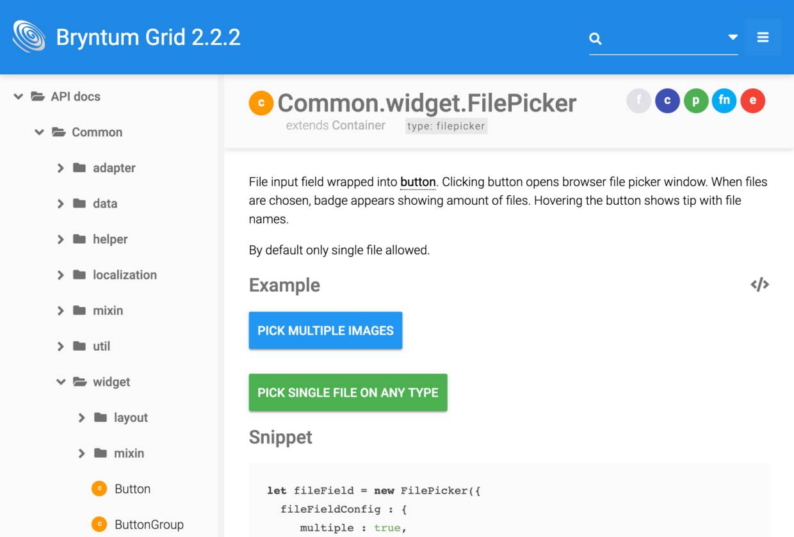Image resolution: width=794 pixels, height=537 pixels.
Task: Expand the mixin subfolder under widget
Action: [x=81, y=453]
